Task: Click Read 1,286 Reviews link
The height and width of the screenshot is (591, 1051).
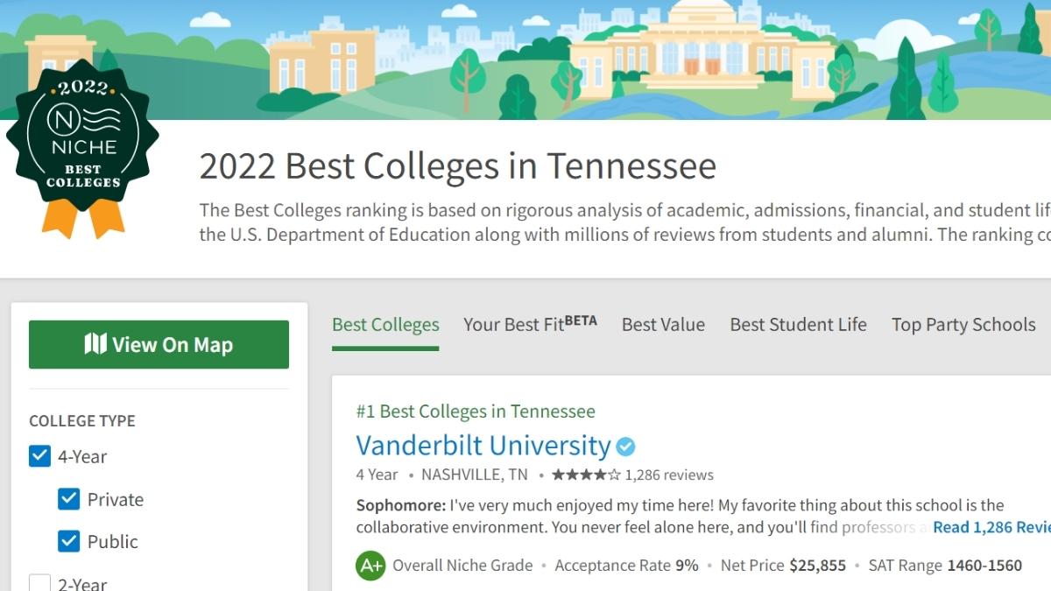Action: (x=991, y=527)
